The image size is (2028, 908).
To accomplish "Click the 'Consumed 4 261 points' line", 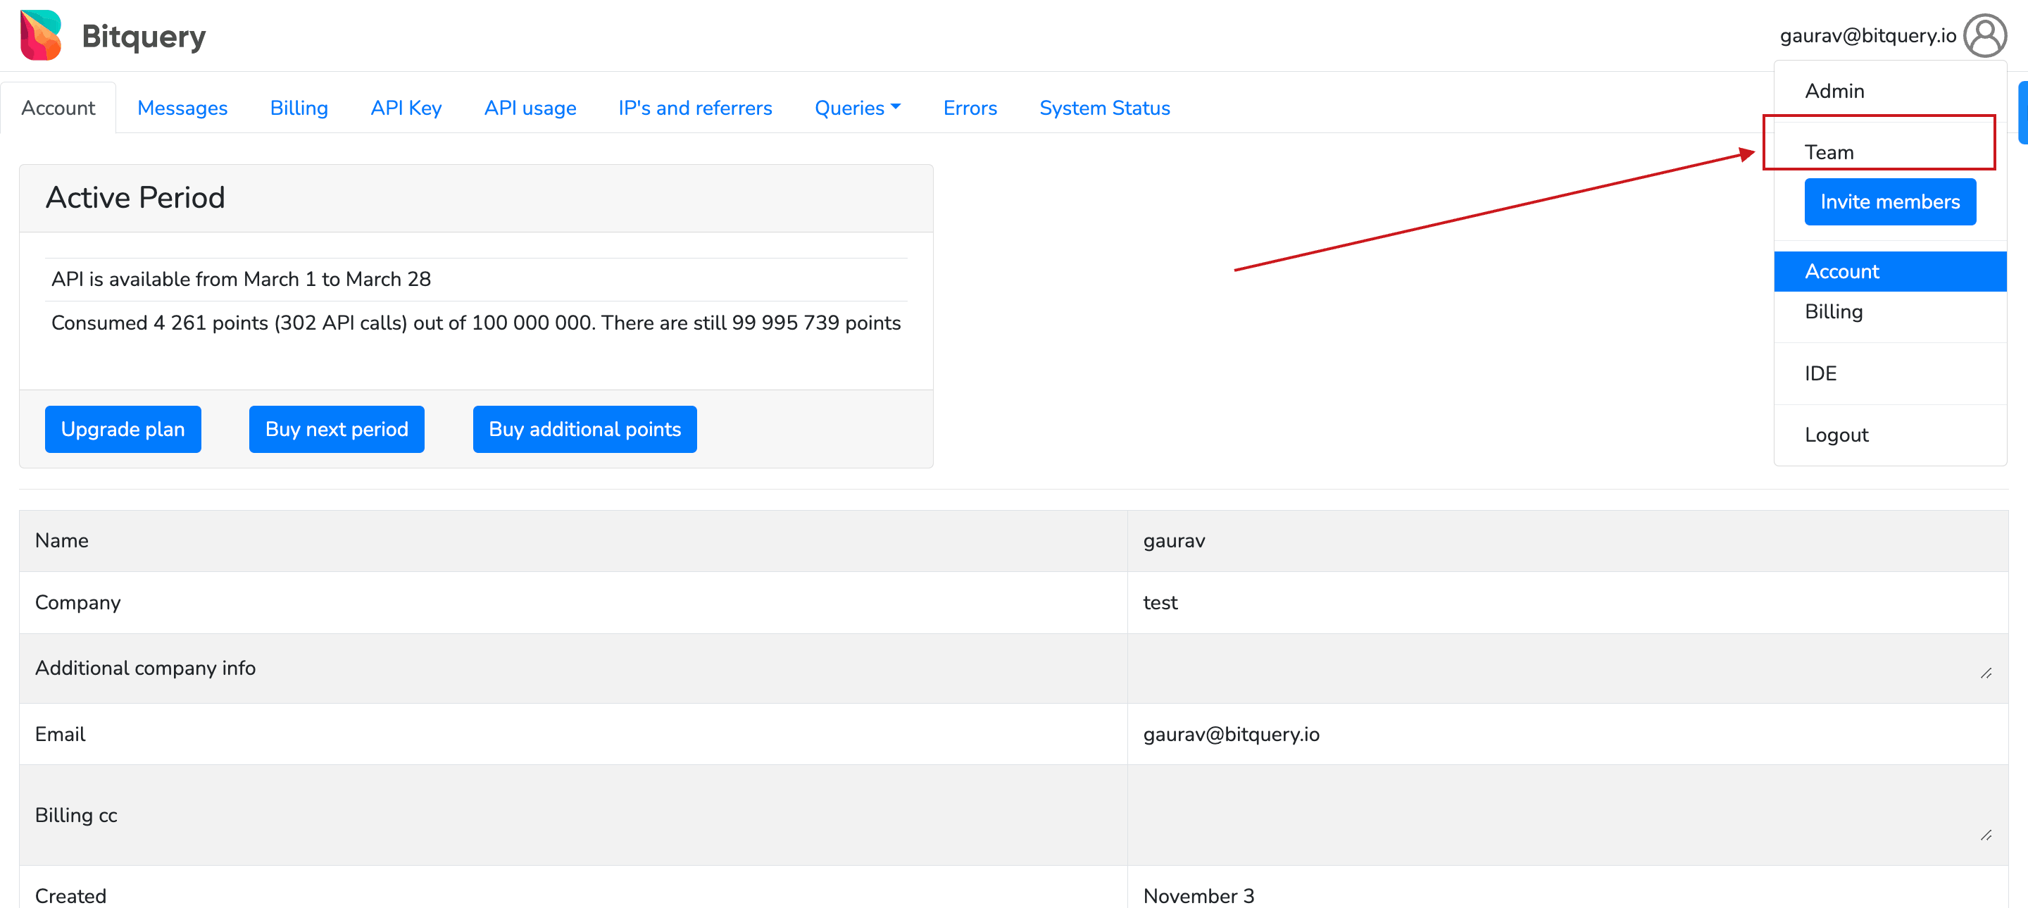I will click(x=475, y=323).
